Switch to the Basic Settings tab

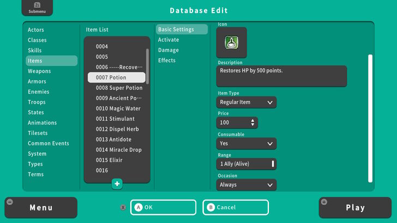coord(182,29)
